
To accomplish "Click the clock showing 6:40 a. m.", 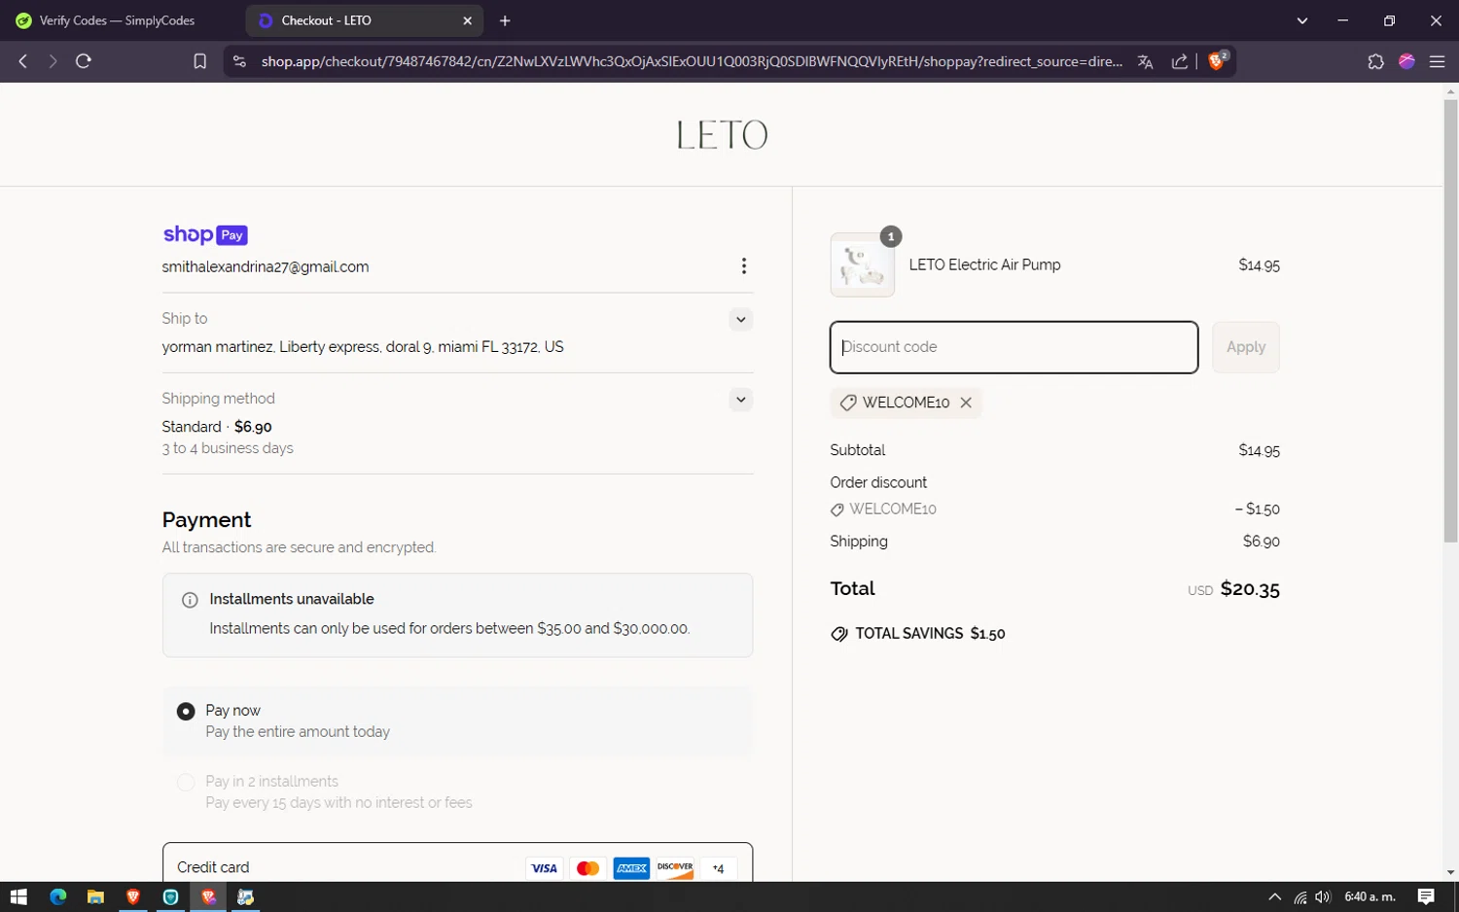I will (1370, 896).
